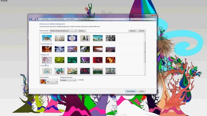Viewport: 207px width, 116px height.
Task: Select the purple flower Nature wallpaper
Action: [85, 60]
